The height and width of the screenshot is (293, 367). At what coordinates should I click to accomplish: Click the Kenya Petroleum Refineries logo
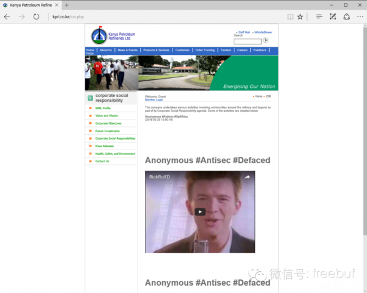[113, 36]
